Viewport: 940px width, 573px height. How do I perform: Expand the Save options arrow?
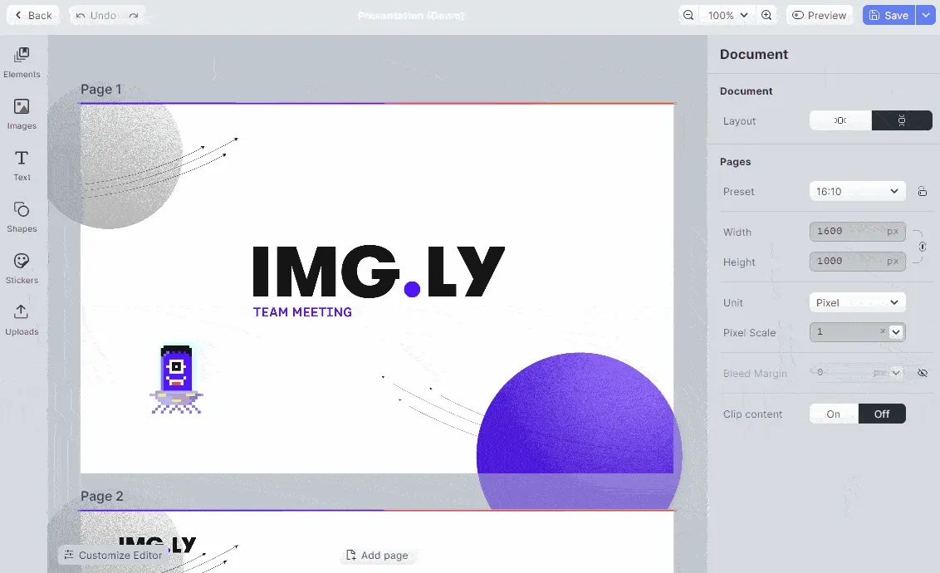926,15
